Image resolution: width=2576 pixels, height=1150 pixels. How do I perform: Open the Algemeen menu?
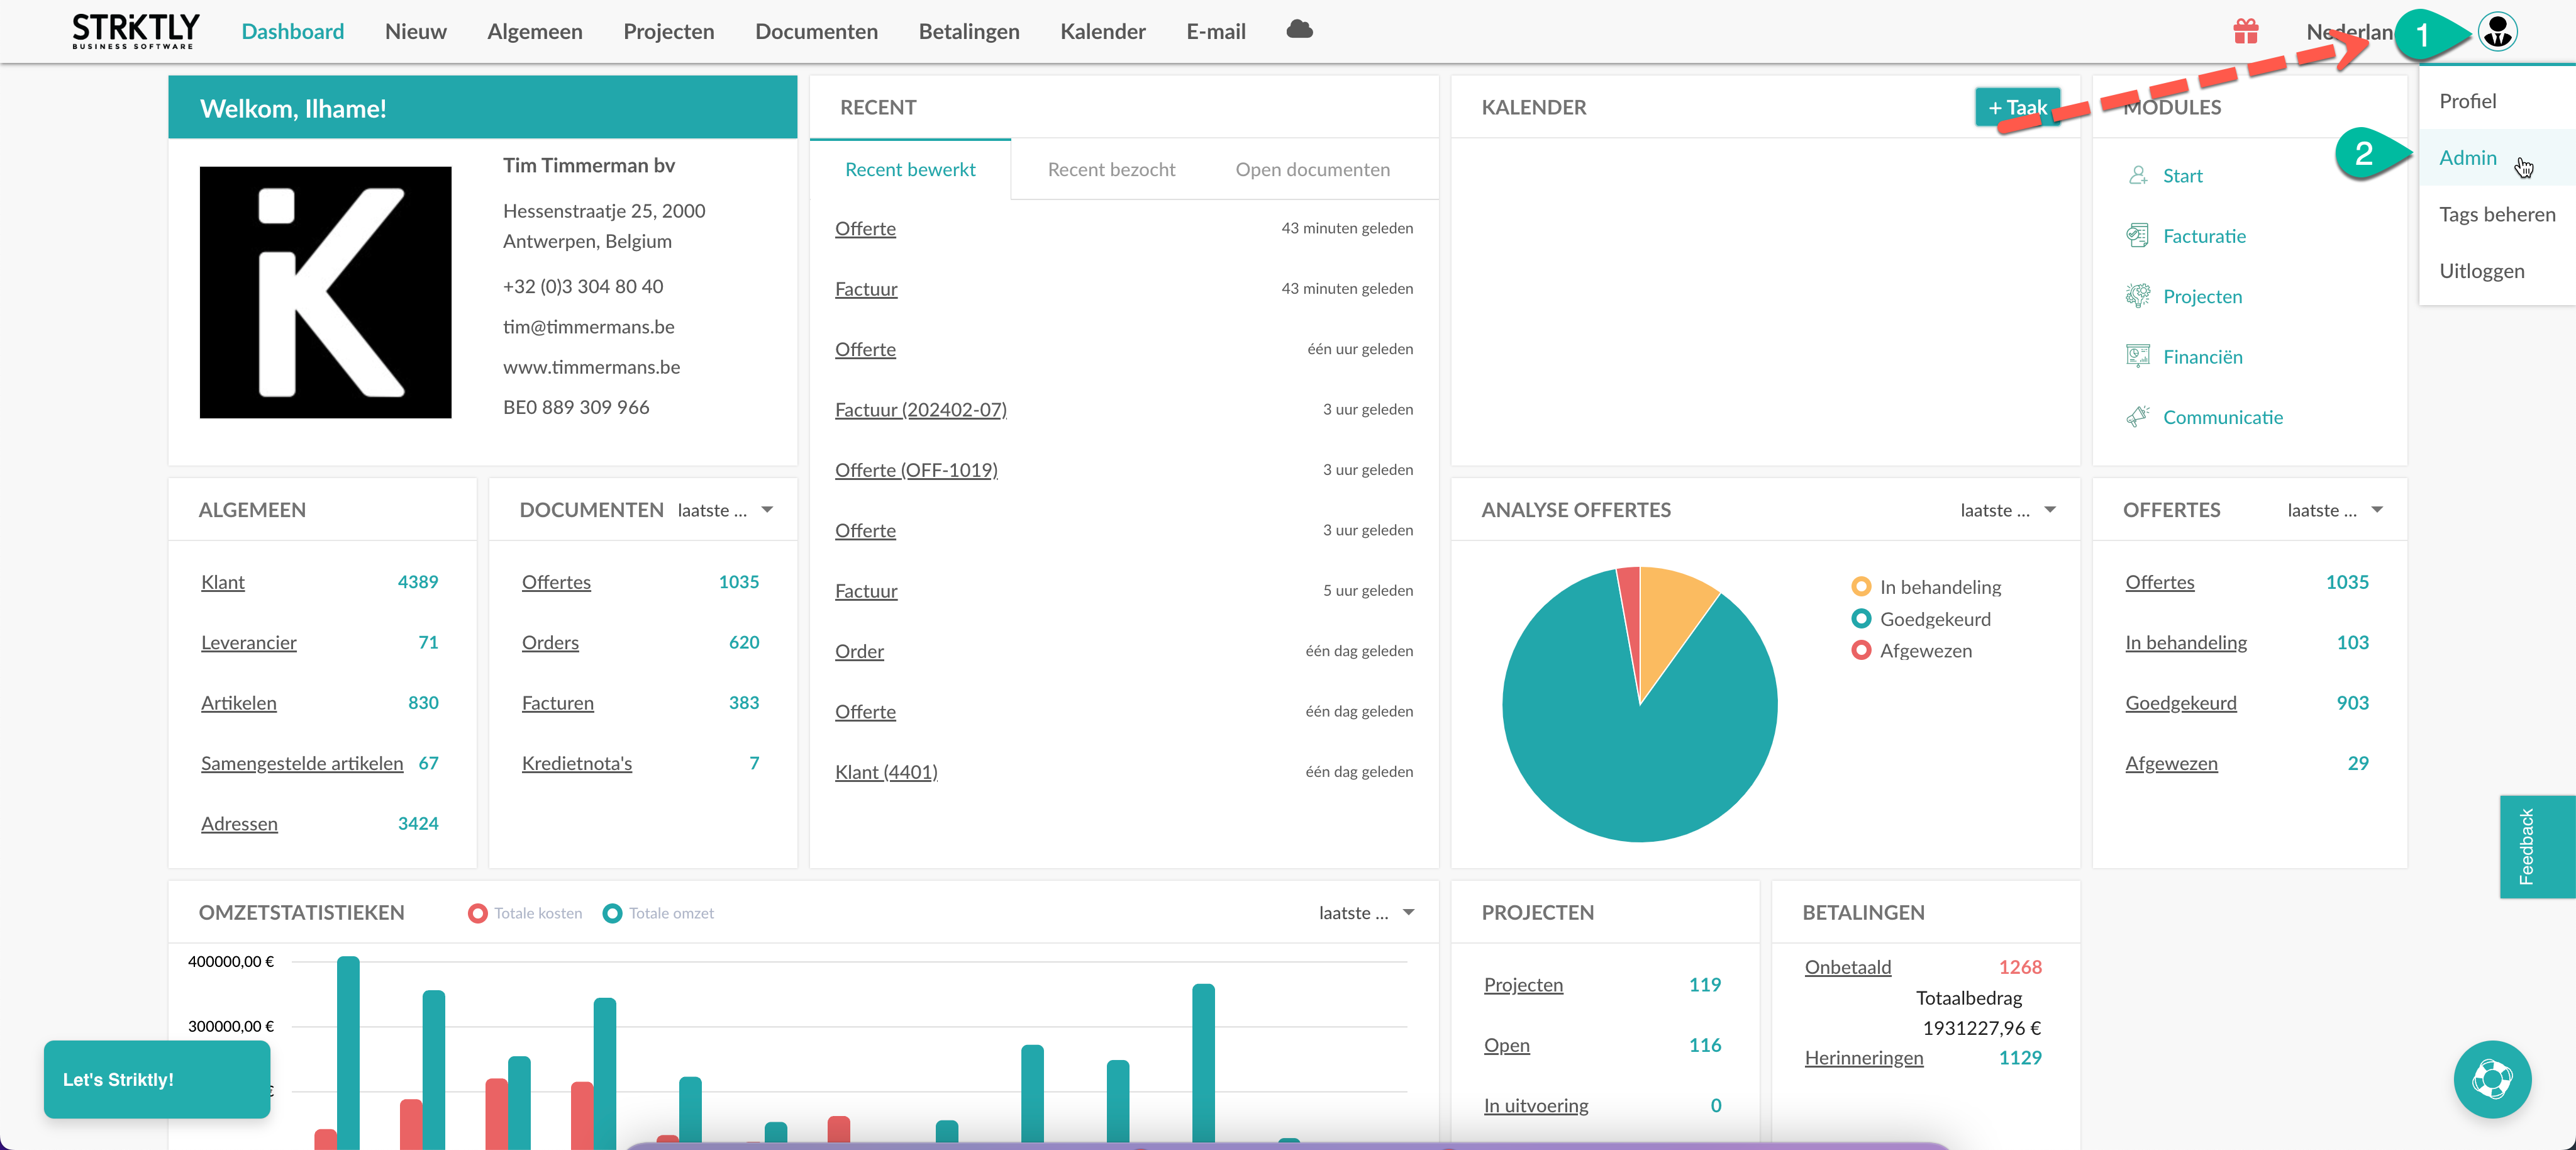535,31
